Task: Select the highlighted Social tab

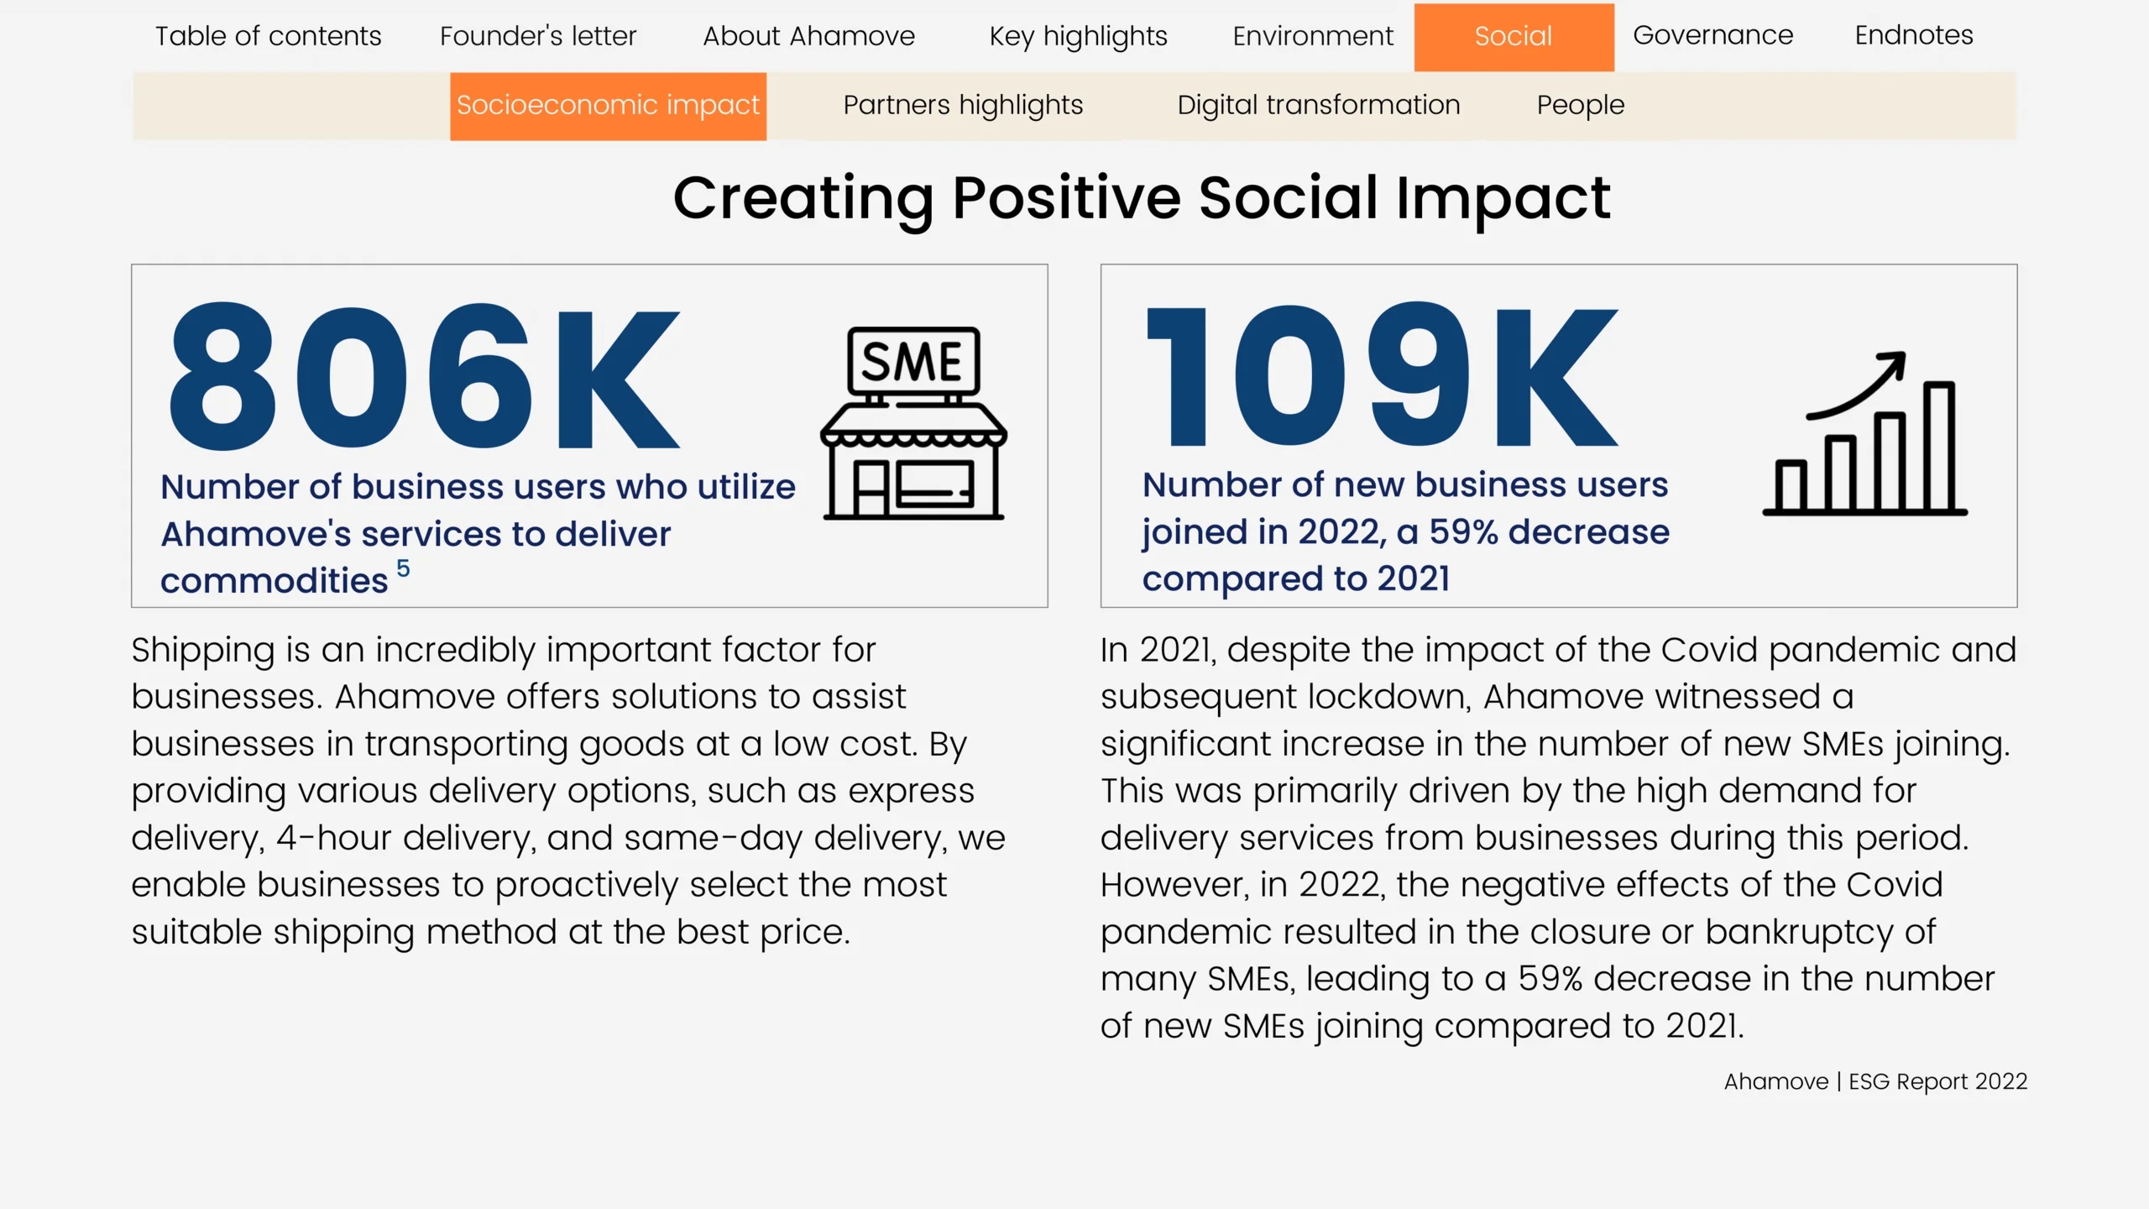Action: point(1513,36)
